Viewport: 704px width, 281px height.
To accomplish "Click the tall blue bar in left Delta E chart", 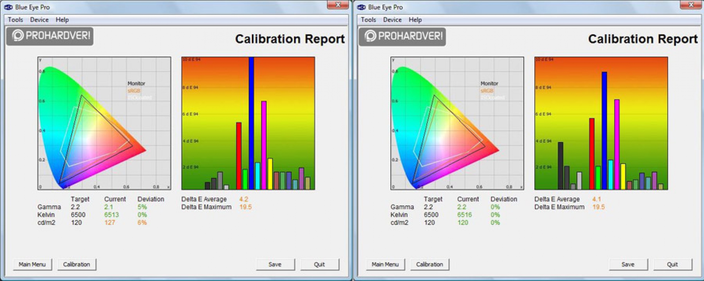I will (x=251, y=124).
